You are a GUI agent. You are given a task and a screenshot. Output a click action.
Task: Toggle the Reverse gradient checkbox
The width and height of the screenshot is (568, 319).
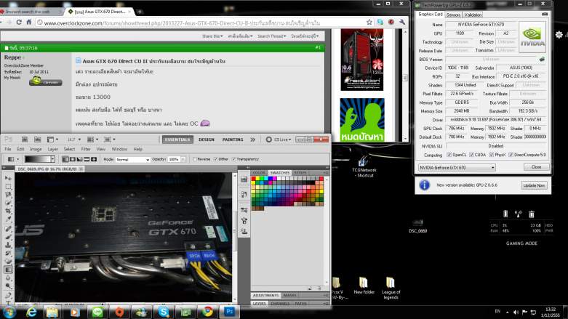(x=195, y=159)
